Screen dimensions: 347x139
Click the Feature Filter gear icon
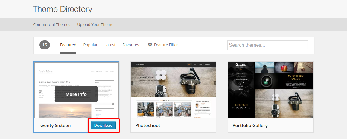click(150, 45)
